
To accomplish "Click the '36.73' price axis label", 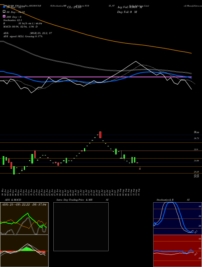I will (196, 138).
